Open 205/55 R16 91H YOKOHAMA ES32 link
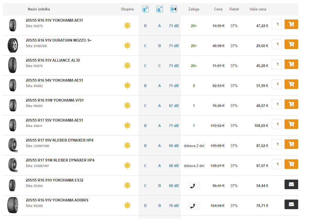Screen dimensions: 328x219 click(54, 180)
